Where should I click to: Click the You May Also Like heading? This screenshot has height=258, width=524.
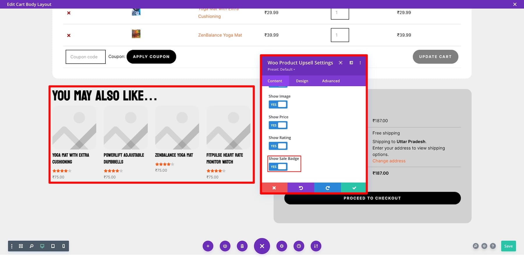[105, 96]
